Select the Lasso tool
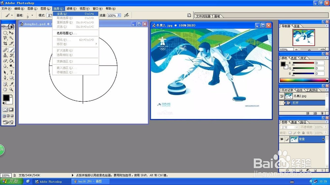Viewport: 330px width, 185px height. point(5,38)
